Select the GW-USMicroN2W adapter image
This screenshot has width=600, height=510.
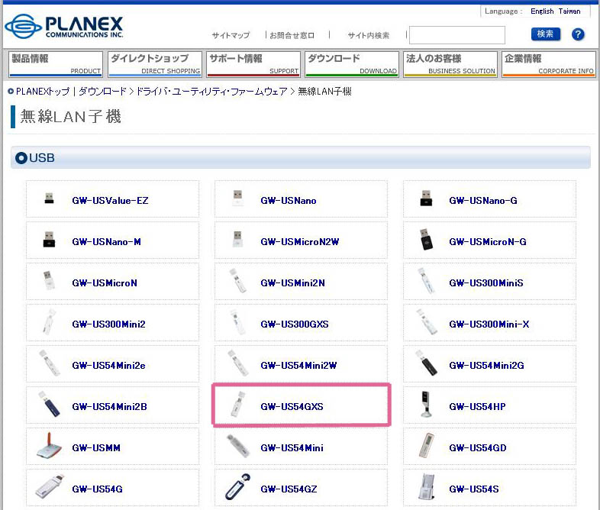coord(237,240)
